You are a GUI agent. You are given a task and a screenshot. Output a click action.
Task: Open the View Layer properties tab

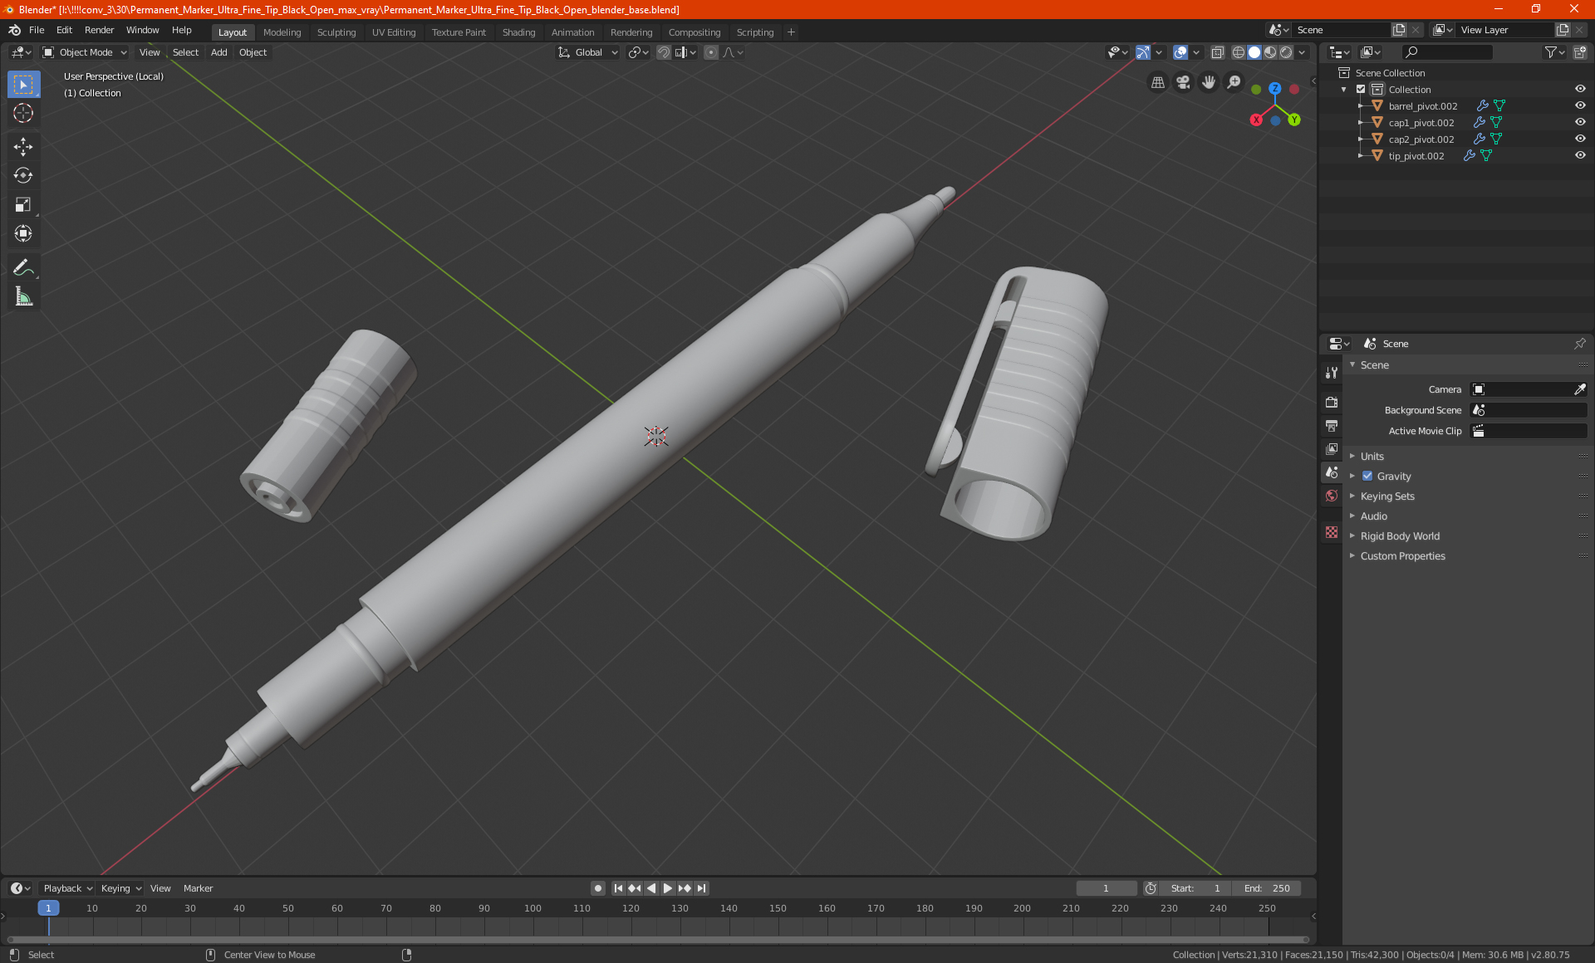pyautogui.click(x=1332, y=449)
